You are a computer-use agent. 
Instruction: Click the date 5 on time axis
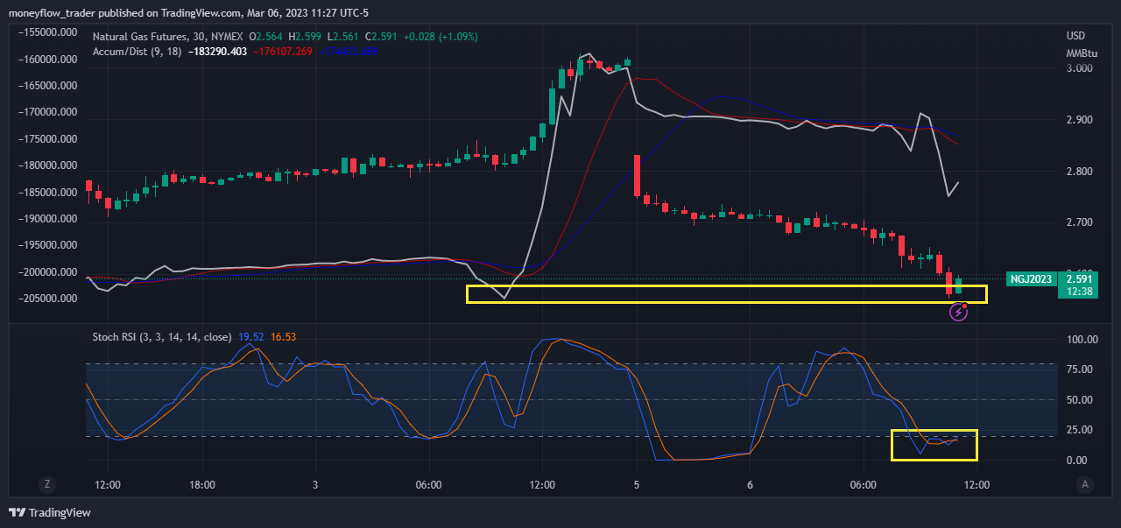click(637, 484)
